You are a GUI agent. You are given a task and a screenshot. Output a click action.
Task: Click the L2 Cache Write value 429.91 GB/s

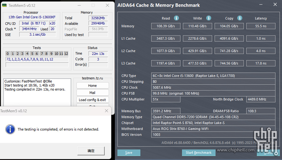197,51
